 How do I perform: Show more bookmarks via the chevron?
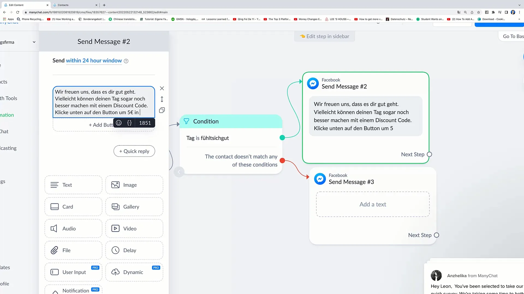(x=519, y=19)
